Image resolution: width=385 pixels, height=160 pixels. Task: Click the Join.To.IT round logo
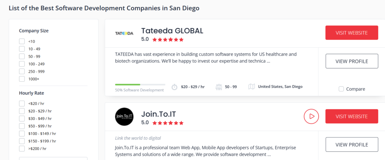point(124,117)
